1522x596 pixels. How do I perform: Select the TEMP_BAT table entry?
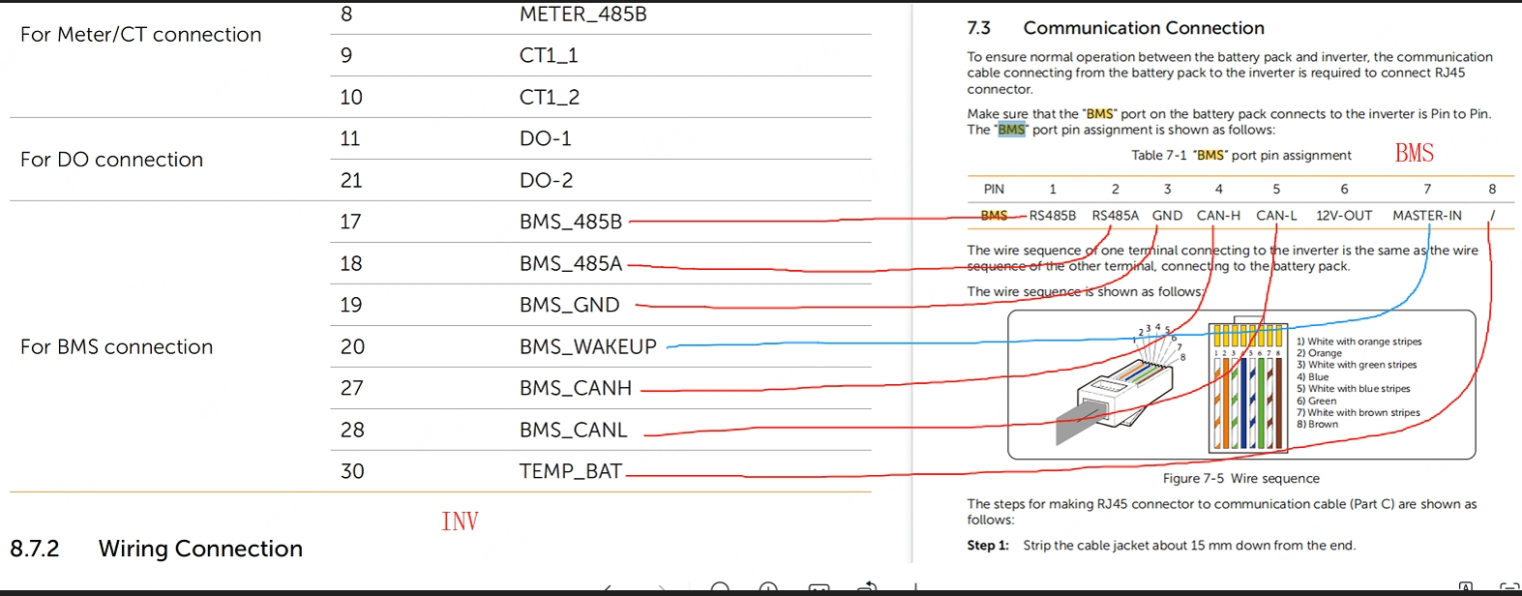pyautogui.click(x=570, y=471)
